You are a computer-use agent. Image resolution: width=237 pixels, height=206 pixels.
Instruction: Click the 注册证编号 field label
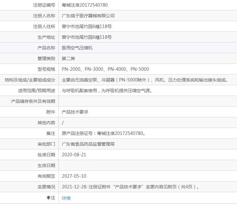point(44,5)
